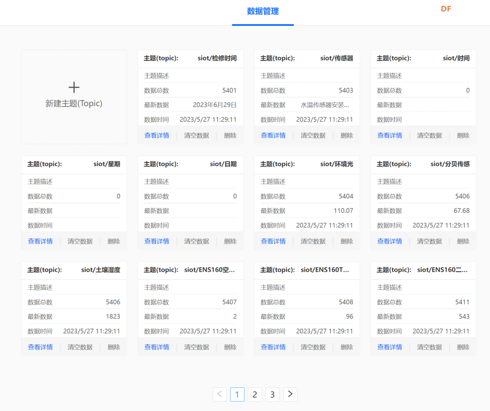
Task: Go to previous page arrow
Action: point(220,394)
